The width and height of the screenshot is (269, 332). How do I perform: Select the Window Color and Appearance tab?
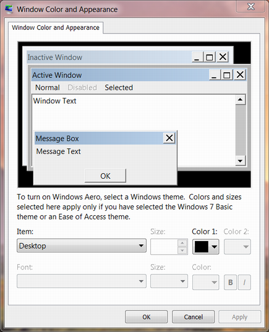pyautogui.click(x=56, y=28)
